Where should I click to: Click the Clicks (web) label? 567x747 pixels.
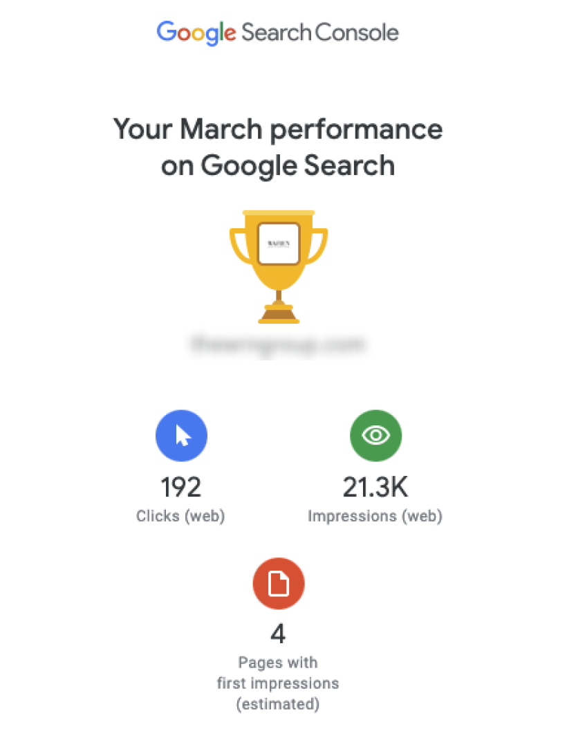coord(180,516)
